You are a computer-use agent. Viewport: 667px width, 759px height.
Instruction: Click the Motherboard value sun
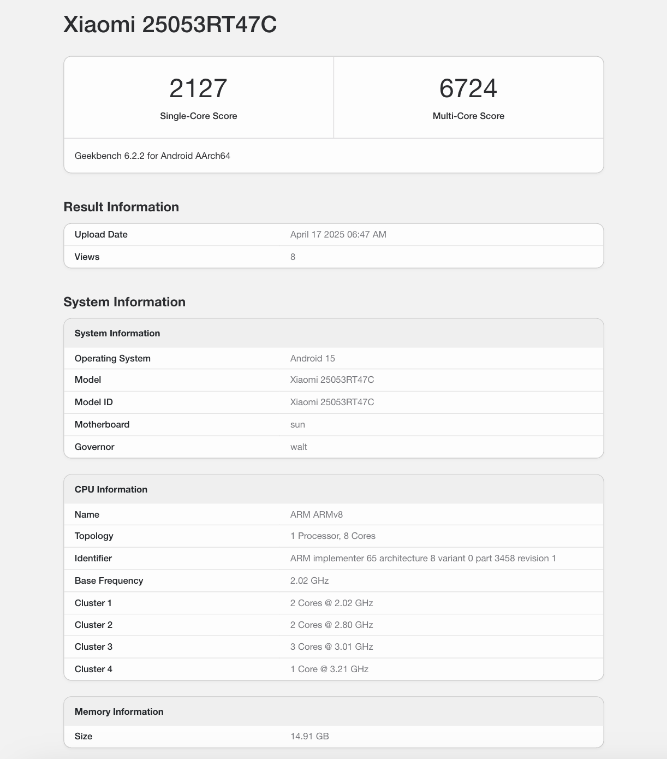(x=297, y=424)
